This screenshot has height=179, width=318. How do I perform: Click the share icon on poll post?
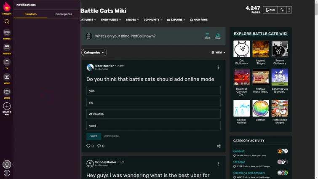coord(219,146)
